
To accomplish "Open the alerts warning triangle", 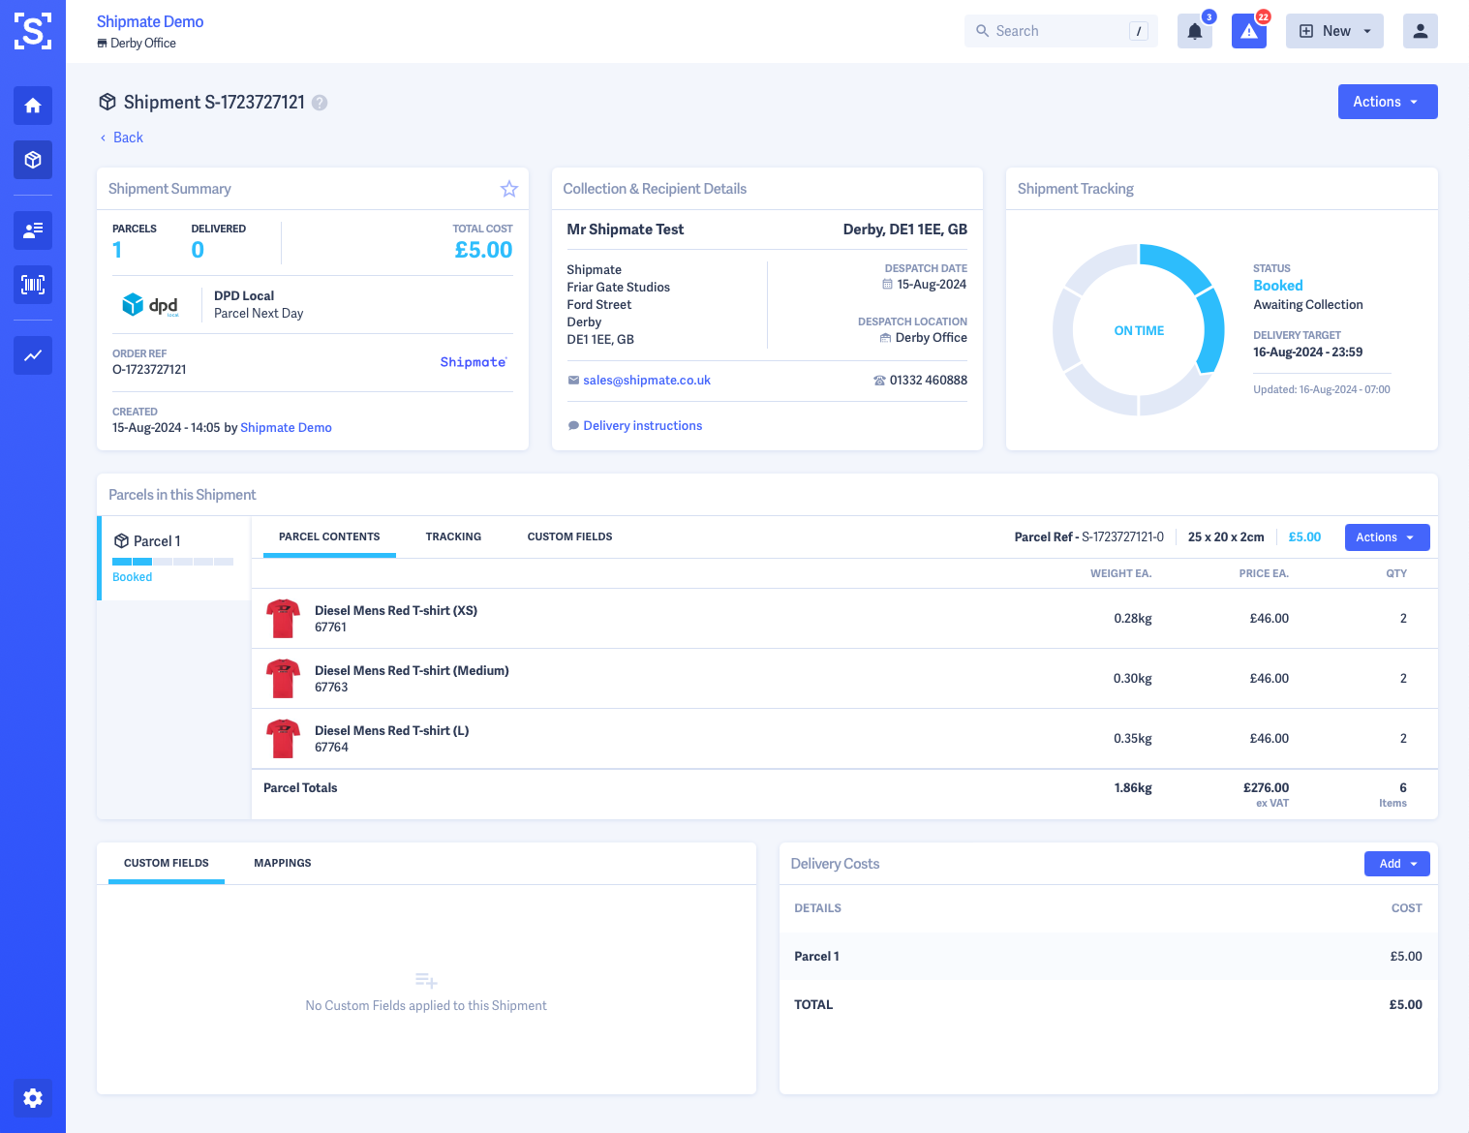I will 1249,31.
